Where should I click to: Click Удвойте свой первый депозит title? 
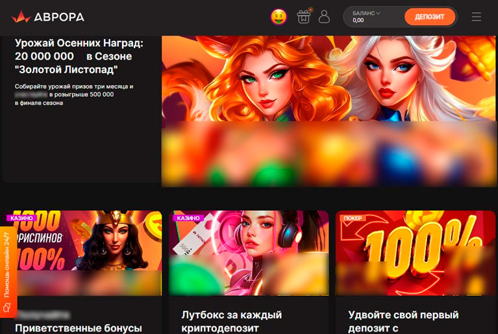403,321
